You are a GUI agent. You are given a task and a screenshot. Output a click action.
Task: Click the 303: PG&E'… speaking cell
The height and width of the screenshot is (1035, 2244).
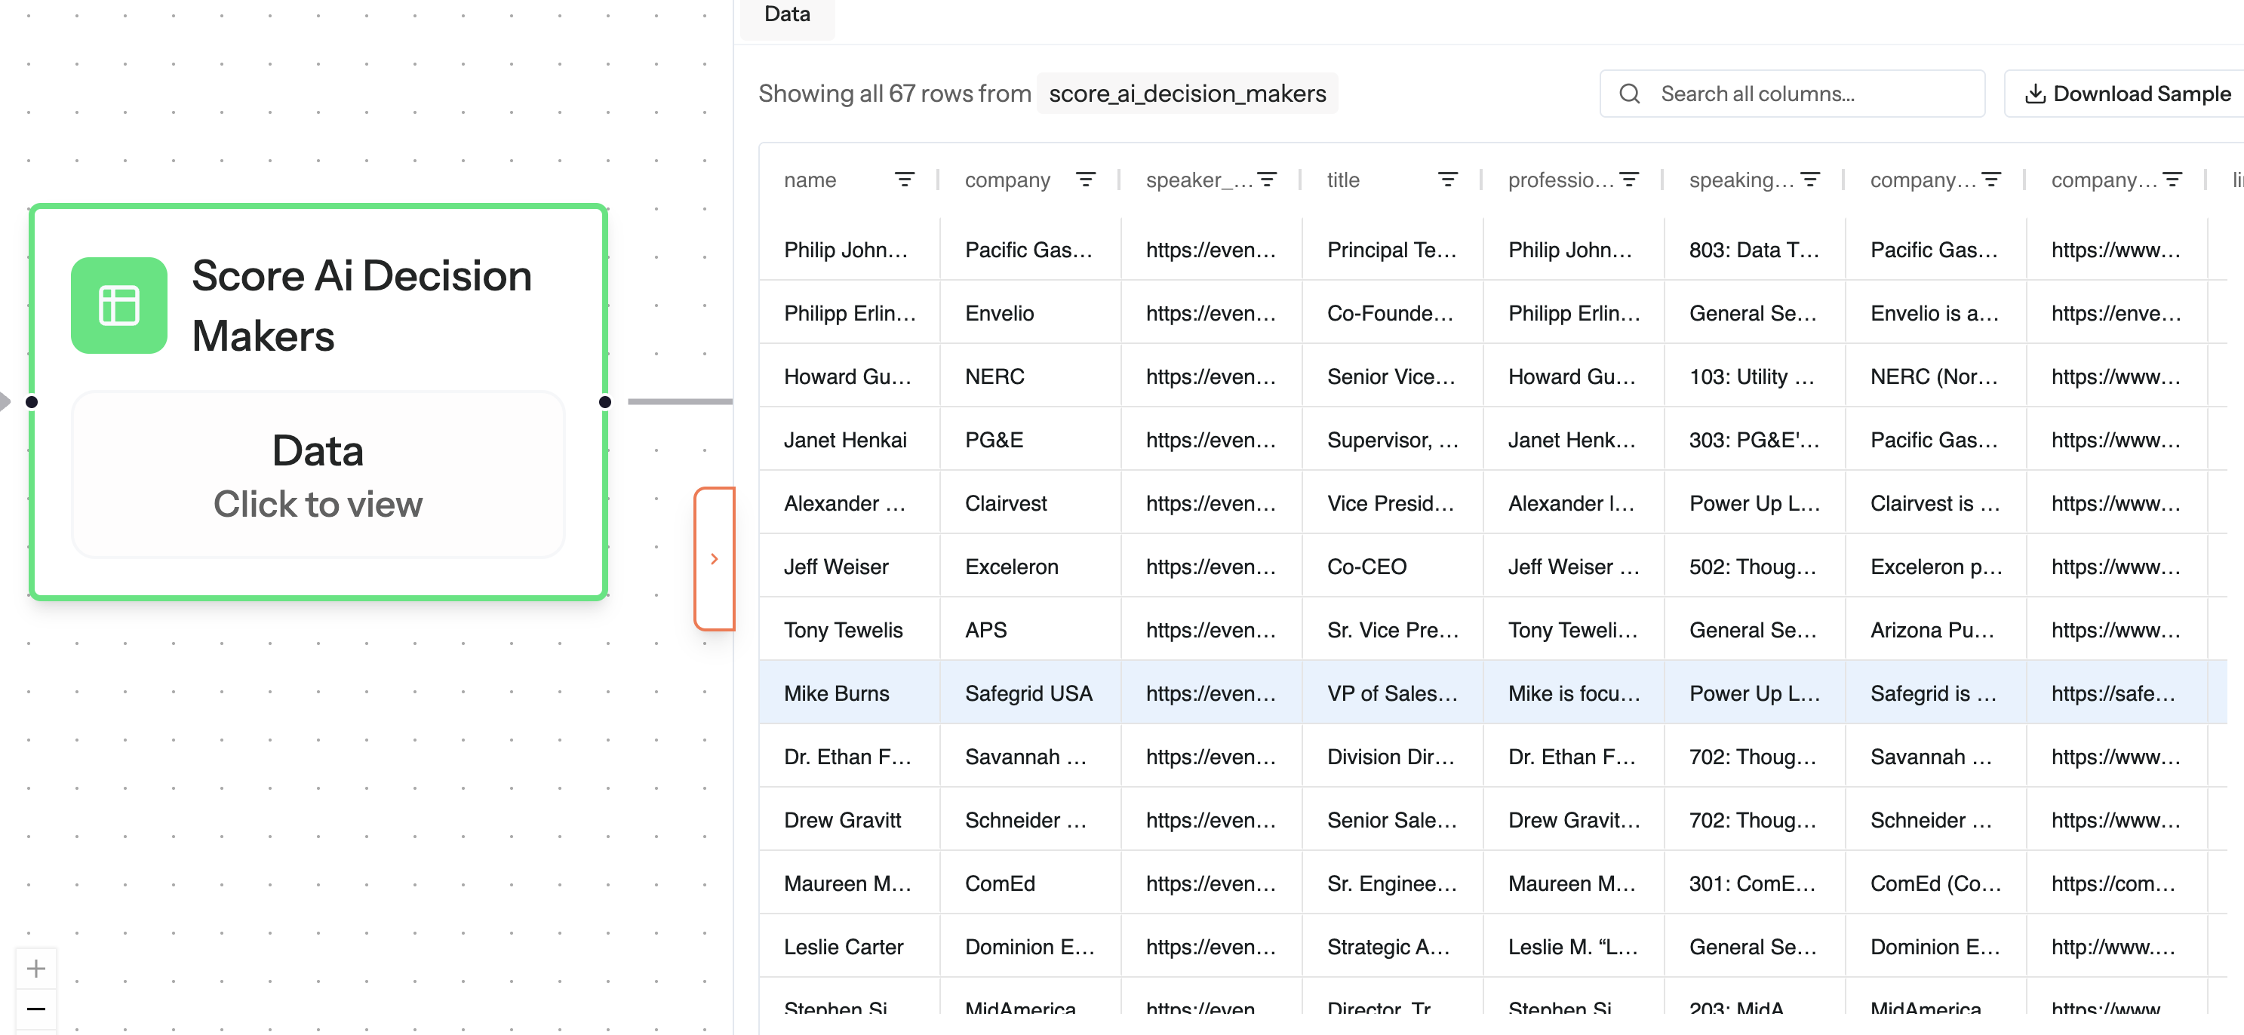click(1755, 440)
